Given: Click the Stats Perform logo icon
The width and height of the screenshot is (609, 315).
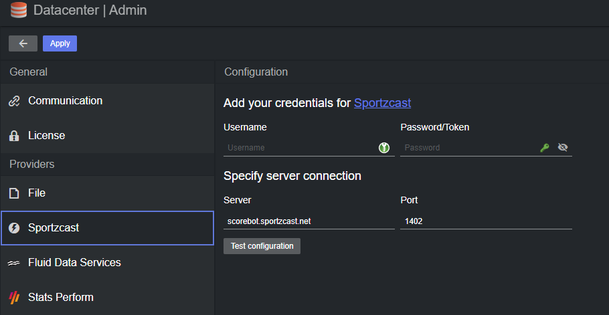Looking at the screenshot, I should (x=15, y=298).
